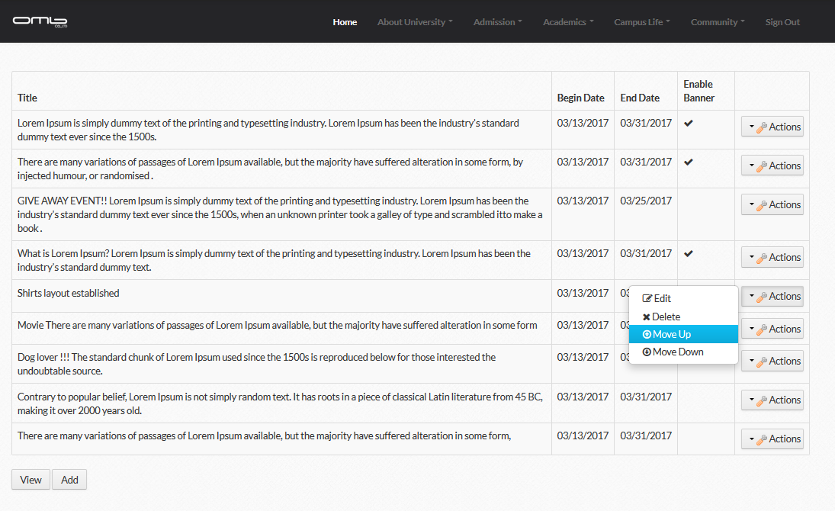
Task: Click the wrench icon in the first row
Action: [761, 127]
